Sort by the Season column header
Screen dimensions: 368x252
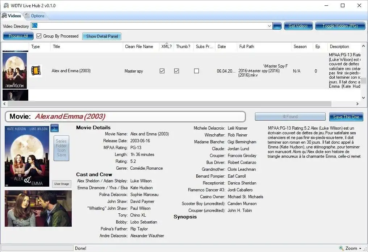[302, 47]
